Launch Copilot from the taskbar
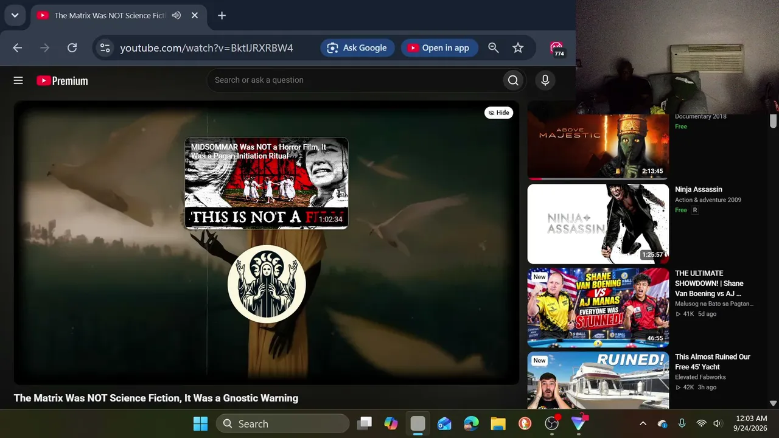The width and height of the screenshot is (779, 438). coord(391,423)
